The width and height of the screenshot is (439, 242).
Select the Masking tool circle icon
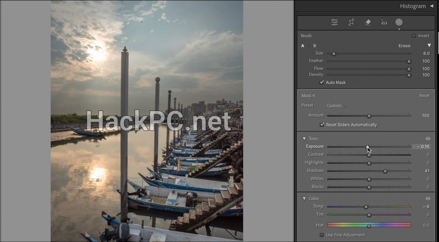pos(399,22)
